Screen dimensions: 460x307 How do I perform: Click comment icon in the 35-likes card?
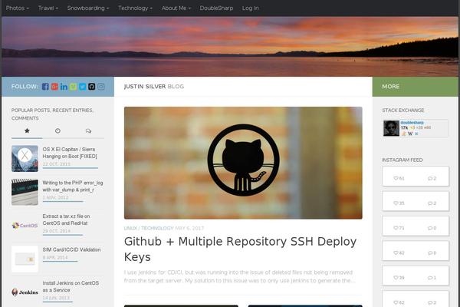pos(430,203)
